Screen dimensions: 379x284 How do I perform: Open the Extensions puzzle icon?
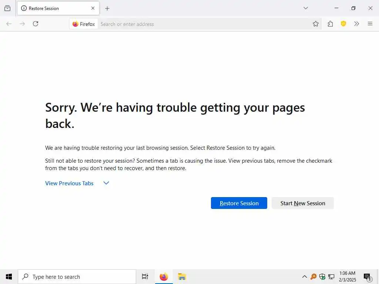tap(330, 24)
